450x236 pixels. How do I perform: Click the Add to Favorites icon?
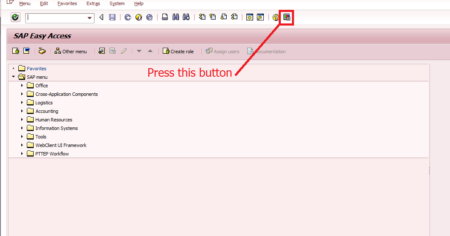(x=101, y=51)
